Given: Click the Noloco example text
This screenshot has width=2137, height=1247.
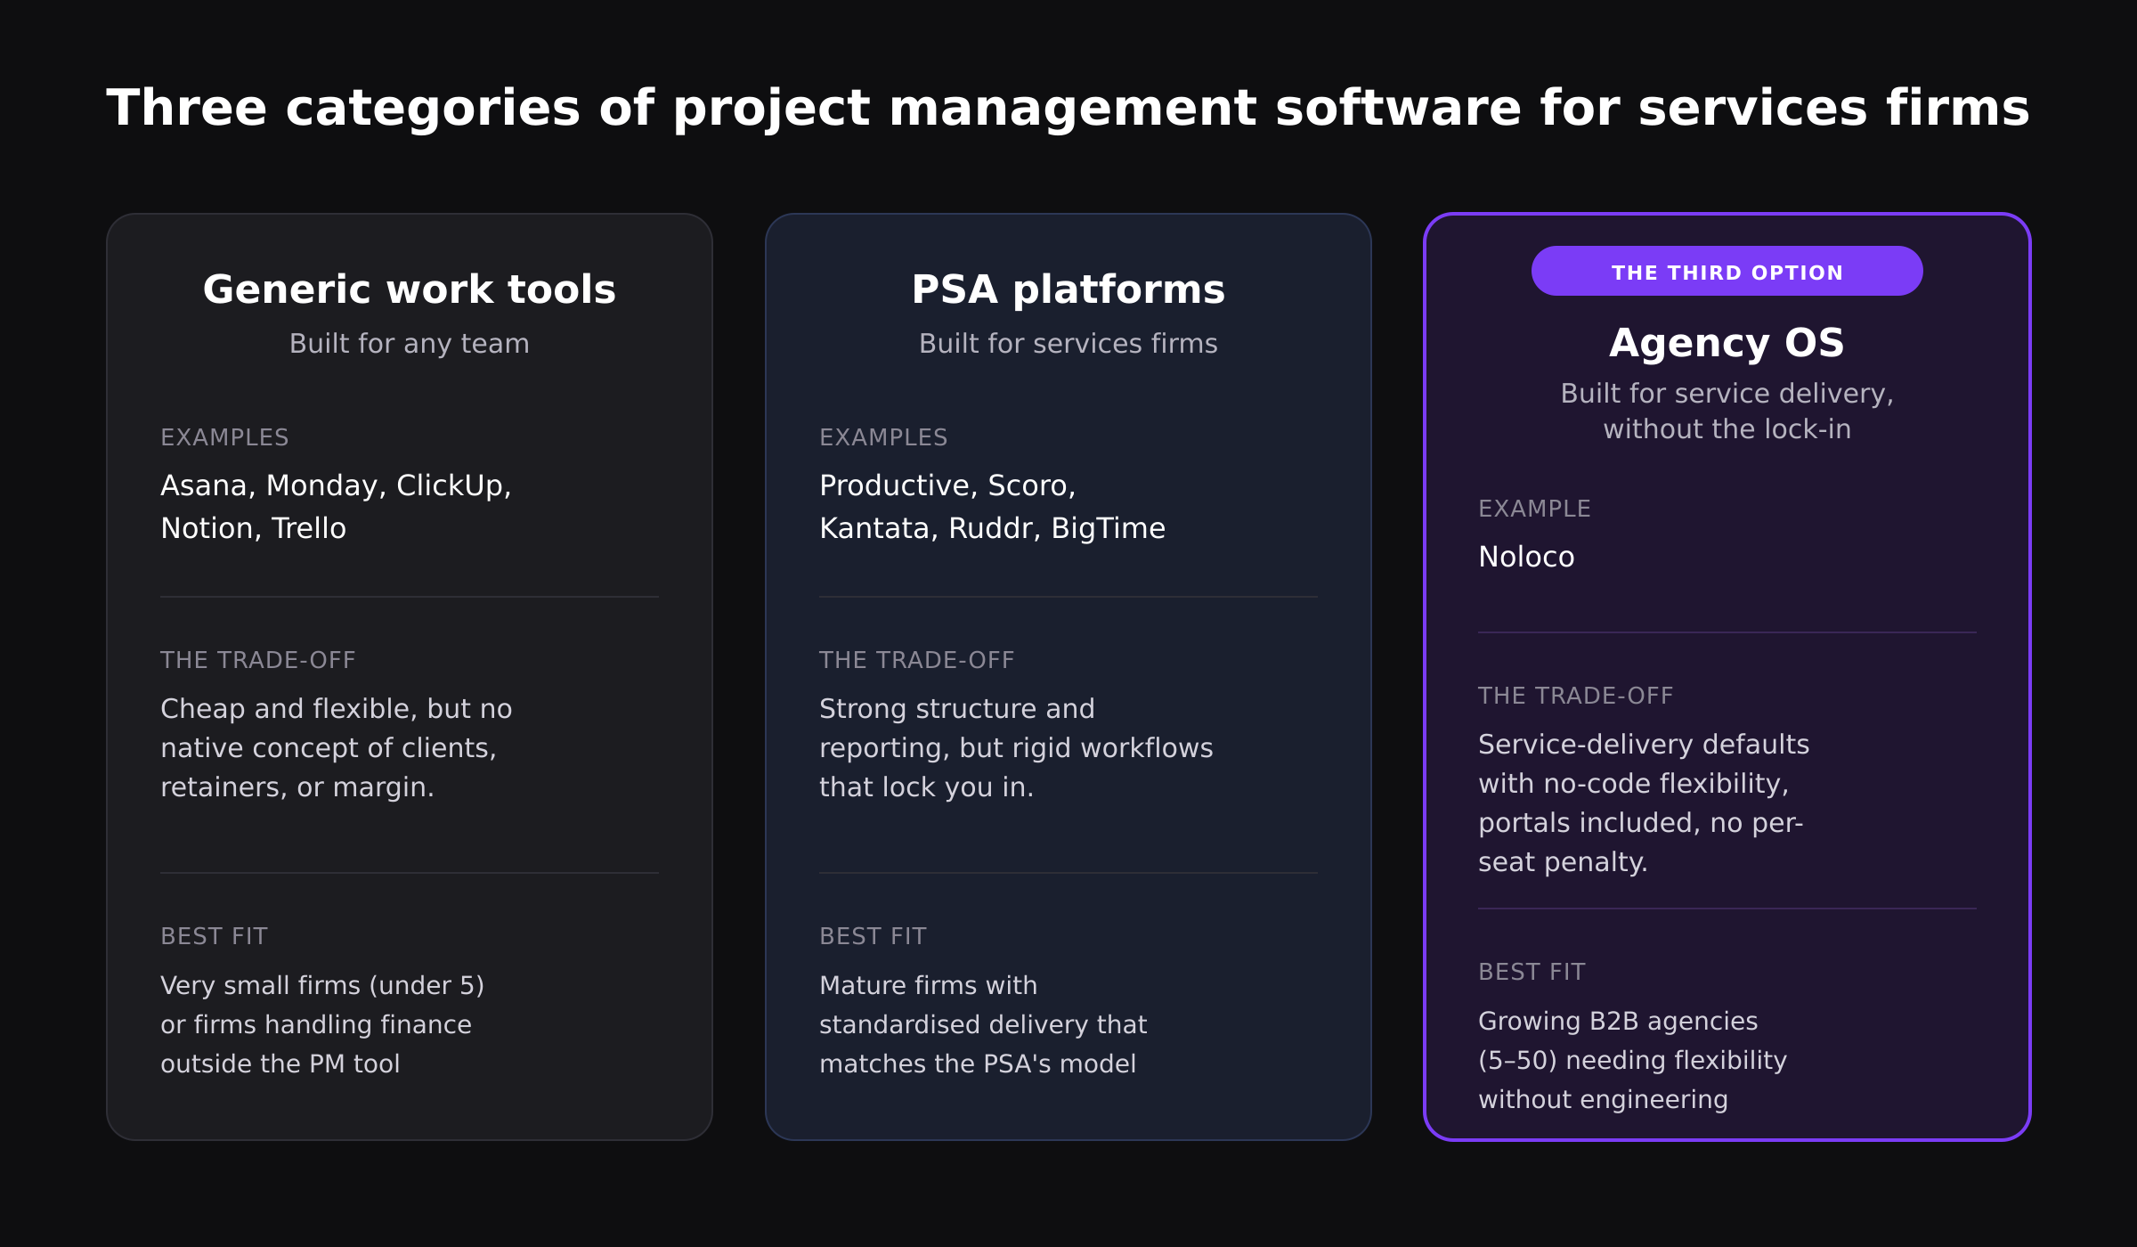Looking at the screenshot, I should 1526,557.
